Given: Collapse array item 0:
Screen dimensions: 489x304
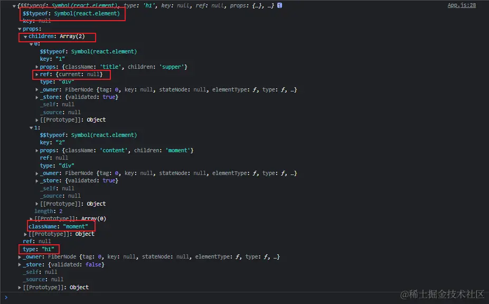Looking at the screenshot, I should 31,44.
